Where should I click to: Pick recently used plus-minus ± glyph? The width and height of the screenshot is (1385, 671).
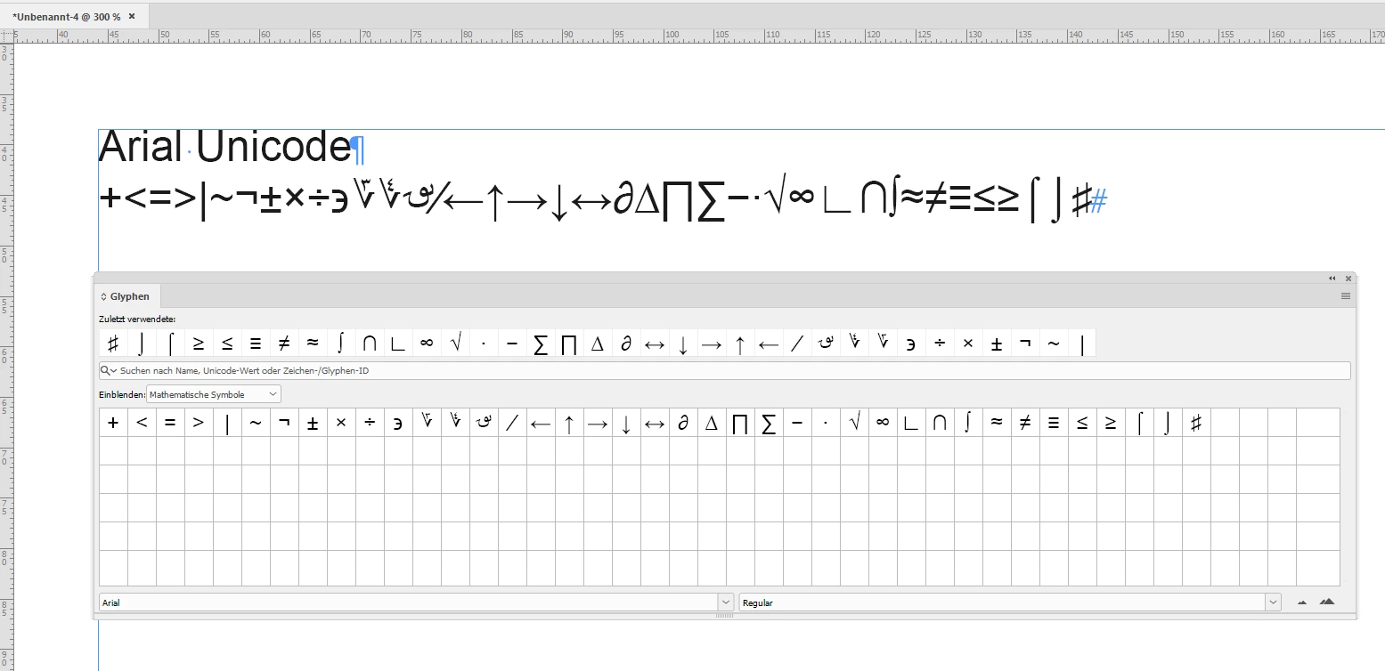coord(997,344)
